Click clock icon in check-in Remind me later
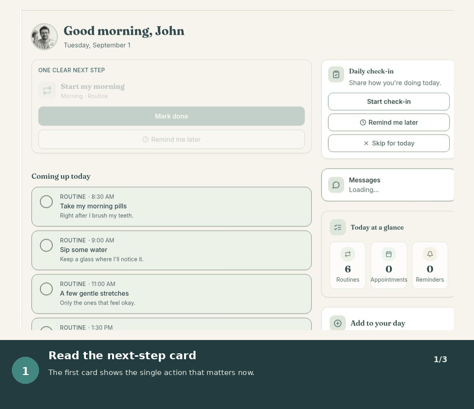474x409 pixels. (363, 123)
